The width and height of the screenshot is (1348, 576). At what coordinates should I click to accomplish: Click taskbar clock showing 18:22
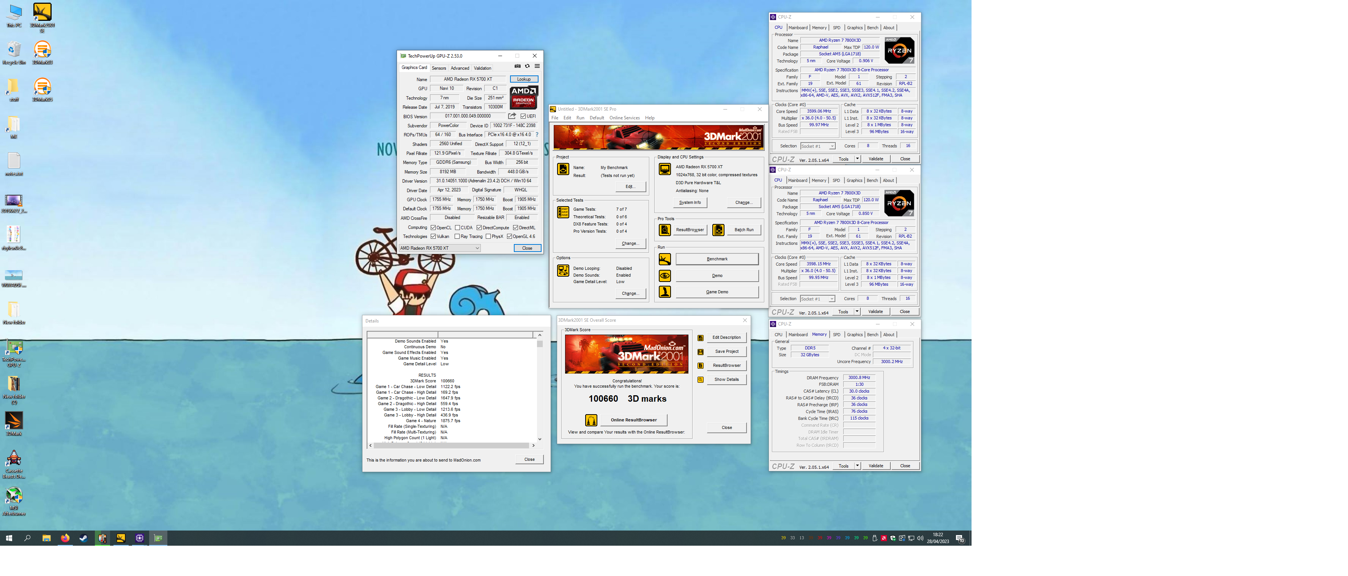[938, 538]
